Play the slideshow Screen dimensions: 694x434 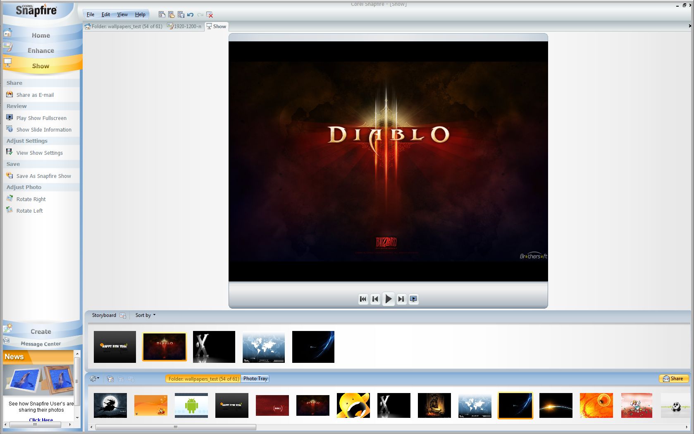coord(388,299)
